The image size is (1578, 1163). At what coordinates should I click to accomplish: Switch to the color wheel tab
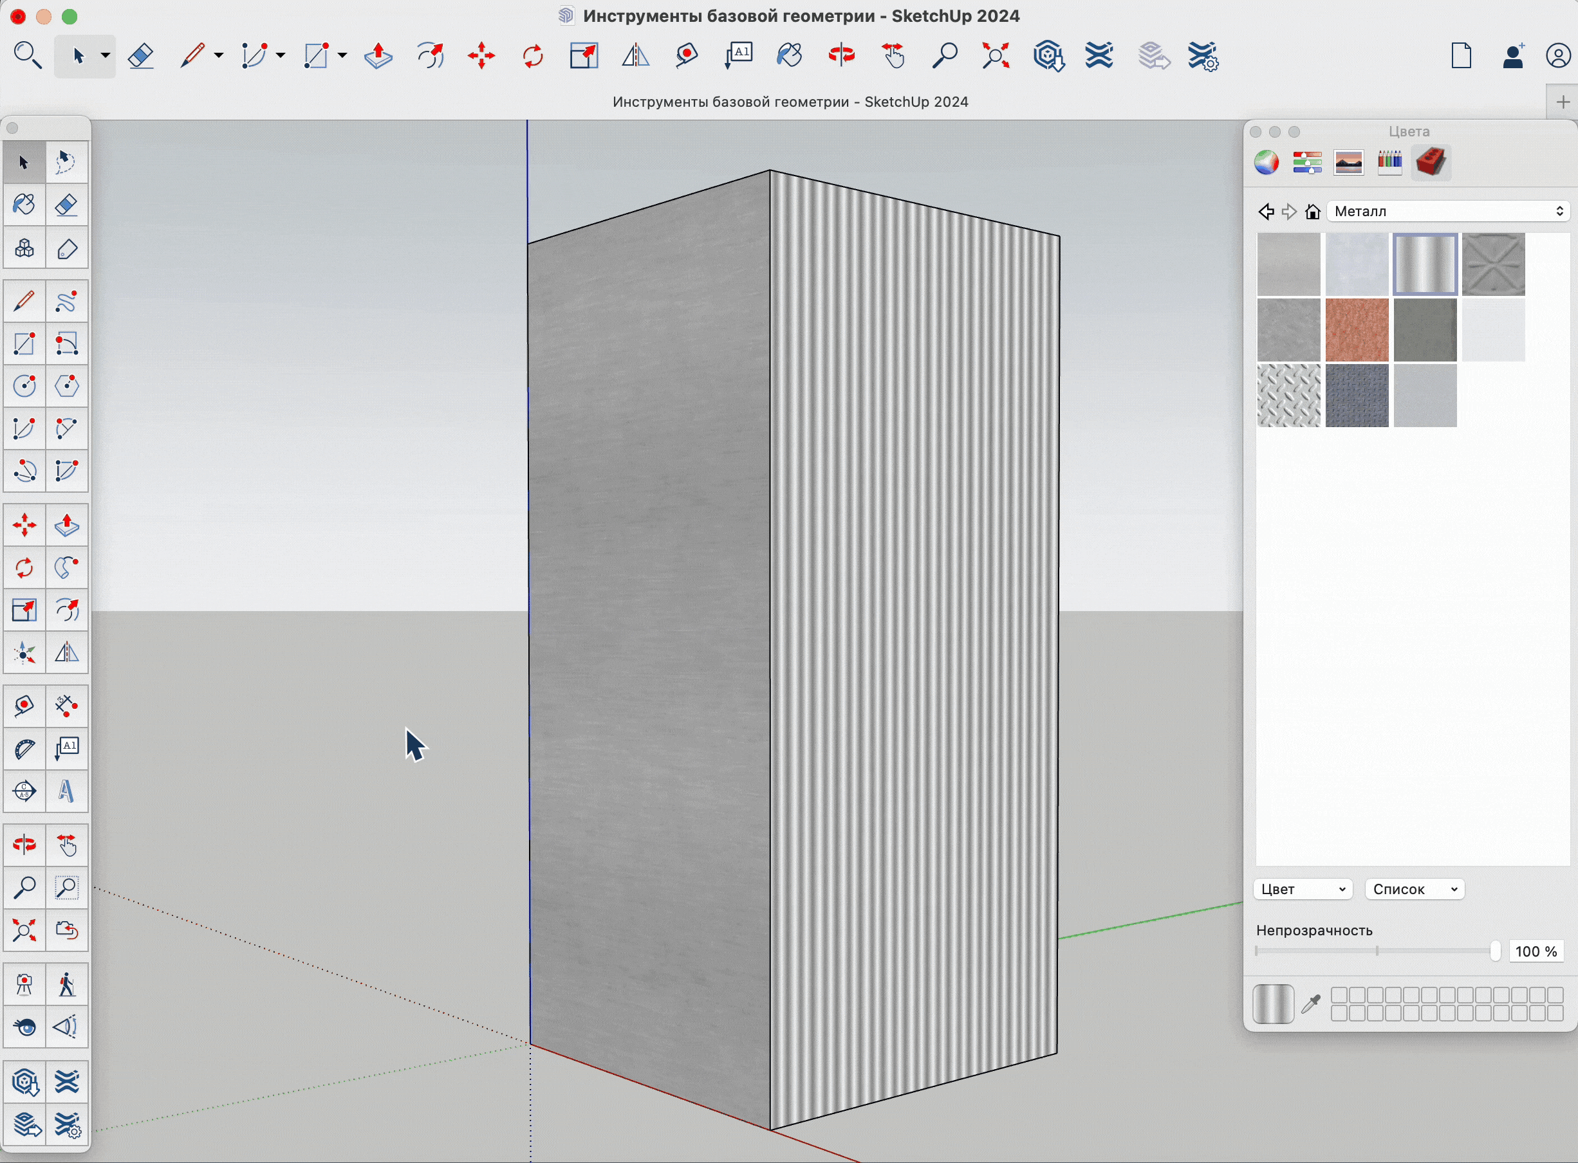1266,163
